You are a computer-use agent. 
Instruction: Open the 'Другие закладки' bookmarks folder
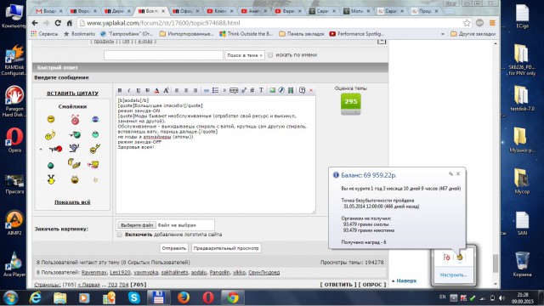pos(473,34)
